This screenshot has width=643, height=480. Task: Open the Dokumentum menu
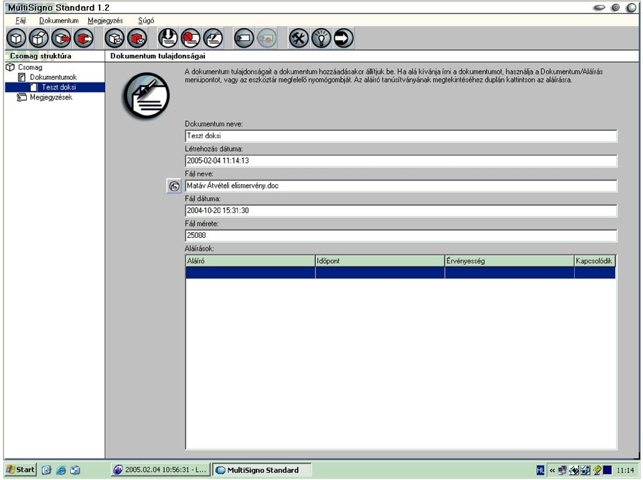[x=59, y=21]
